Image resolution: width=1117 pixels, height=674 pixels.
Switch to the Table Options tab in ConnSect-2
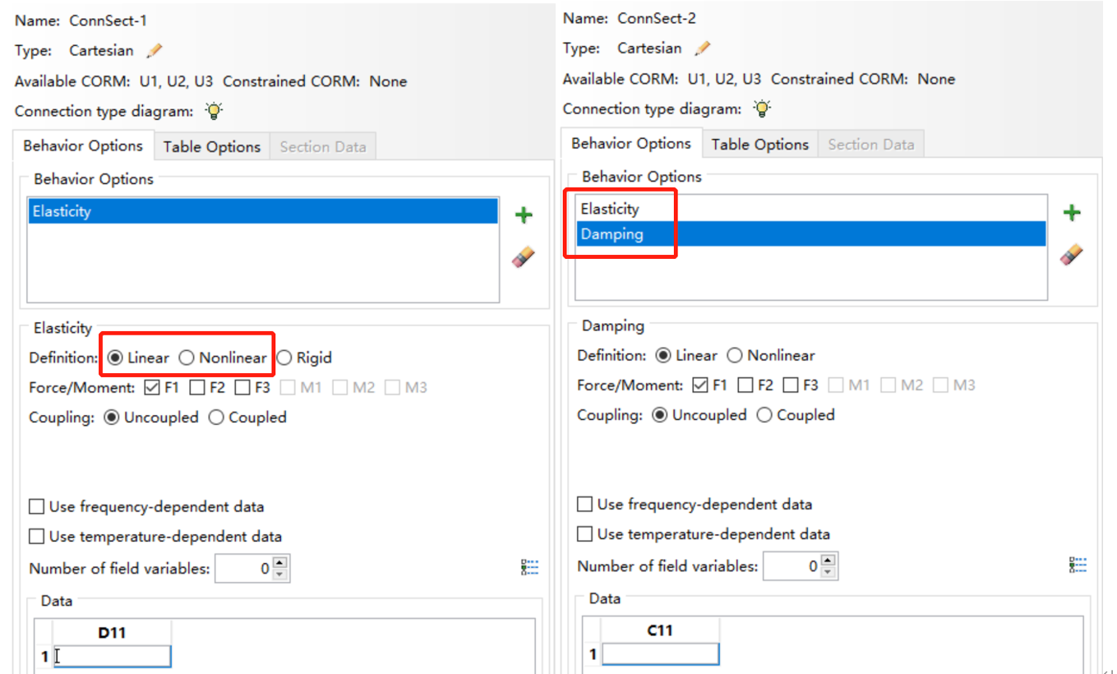click(759, 145)
